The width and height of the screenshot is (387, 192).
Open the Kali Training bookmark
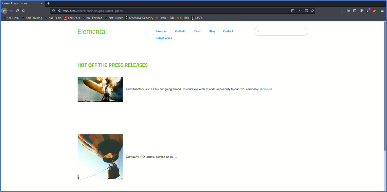coord(32,18)
